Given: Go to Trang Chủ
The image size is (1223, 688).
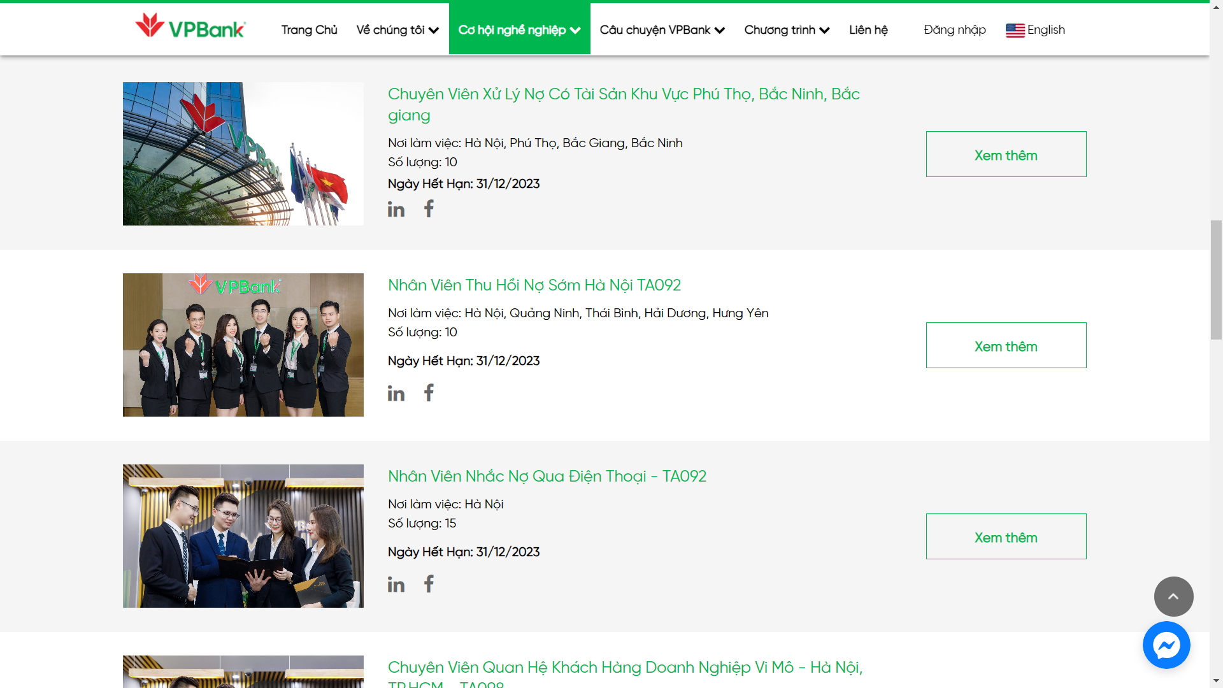Looking at the screenshot, I should (310, 30).
